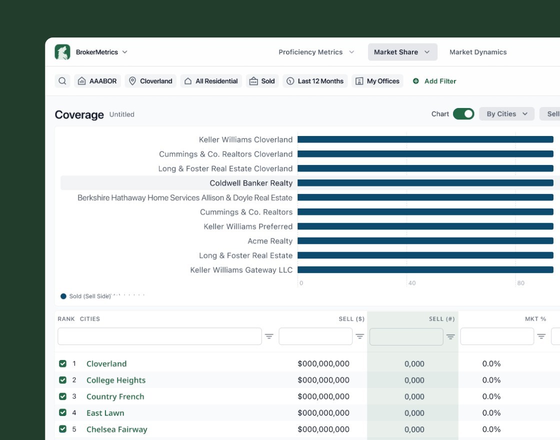Viewport: 560px width, 440px height.
Task: Click the All Residential house icon
Action: pyautogui.click(x=188, y=81)
